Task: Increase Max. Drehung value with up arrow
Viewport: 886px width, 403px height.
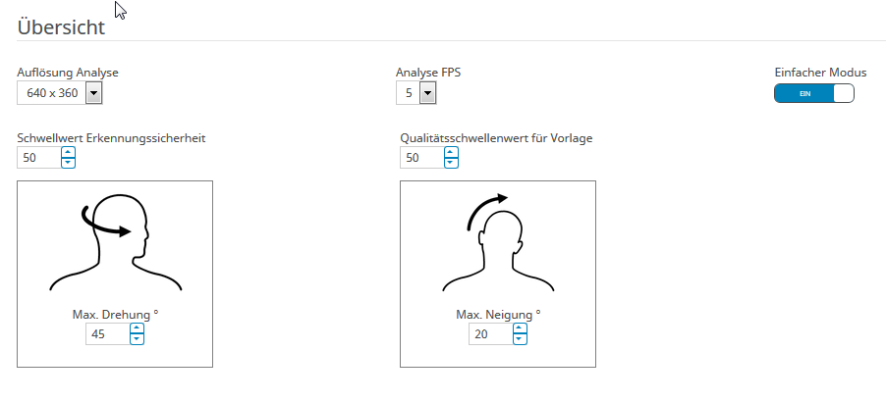Action: click(137, 328)
